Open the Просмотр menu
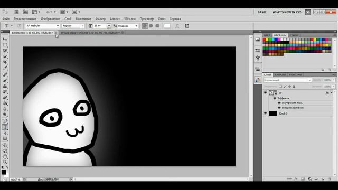 [147, 19]
